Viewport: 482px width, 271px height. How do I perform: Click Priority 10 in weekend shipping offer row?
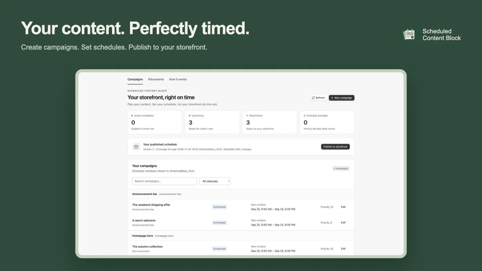[327, 207]
